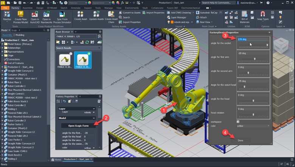Image resolution: width=295 pixels, height=167 pixels.
Task: Open the Create Asset tool
Action: [81, 16]
